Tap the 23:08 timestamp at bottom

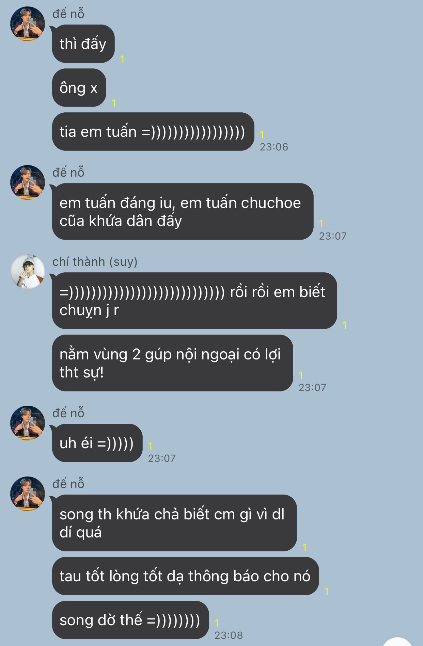click(229, 635)
